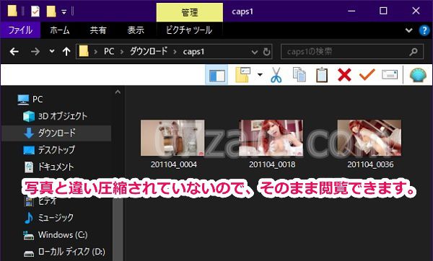Click the Copy pages icon
The height and width of the screenshot is (261, 433).
click(299, 75)
